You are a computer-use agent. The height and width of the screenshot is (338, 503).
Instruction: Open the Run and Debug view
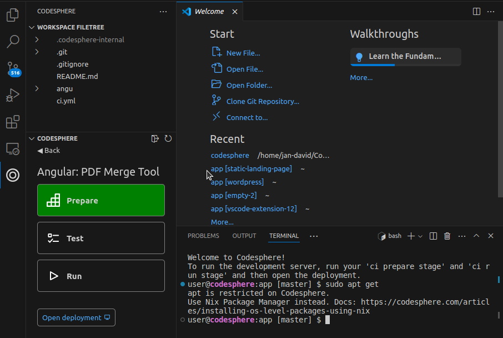12,95
